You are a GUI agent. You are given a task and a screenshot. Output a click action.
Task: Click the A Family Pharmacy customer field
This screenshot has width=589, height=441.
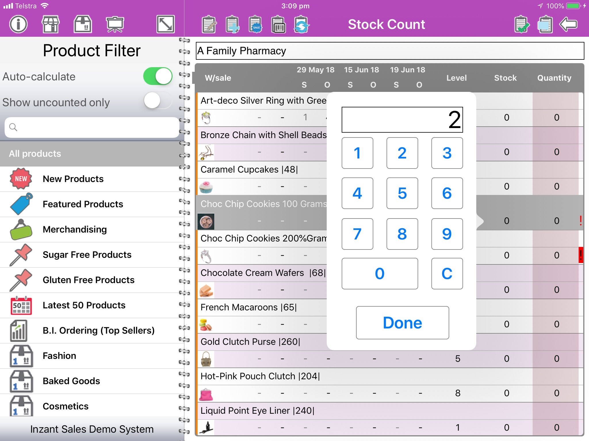[x=390, y=51]
